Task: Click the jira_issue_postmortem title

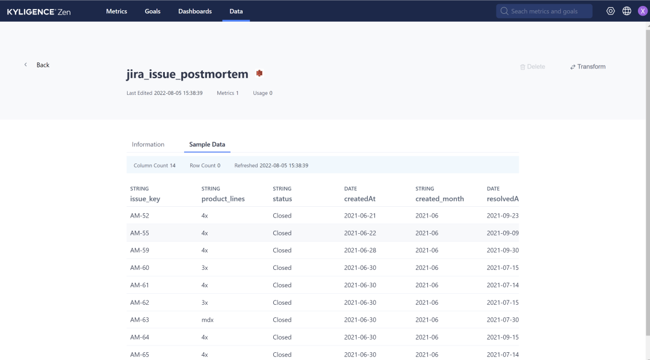Action: (x=187, y=74)
